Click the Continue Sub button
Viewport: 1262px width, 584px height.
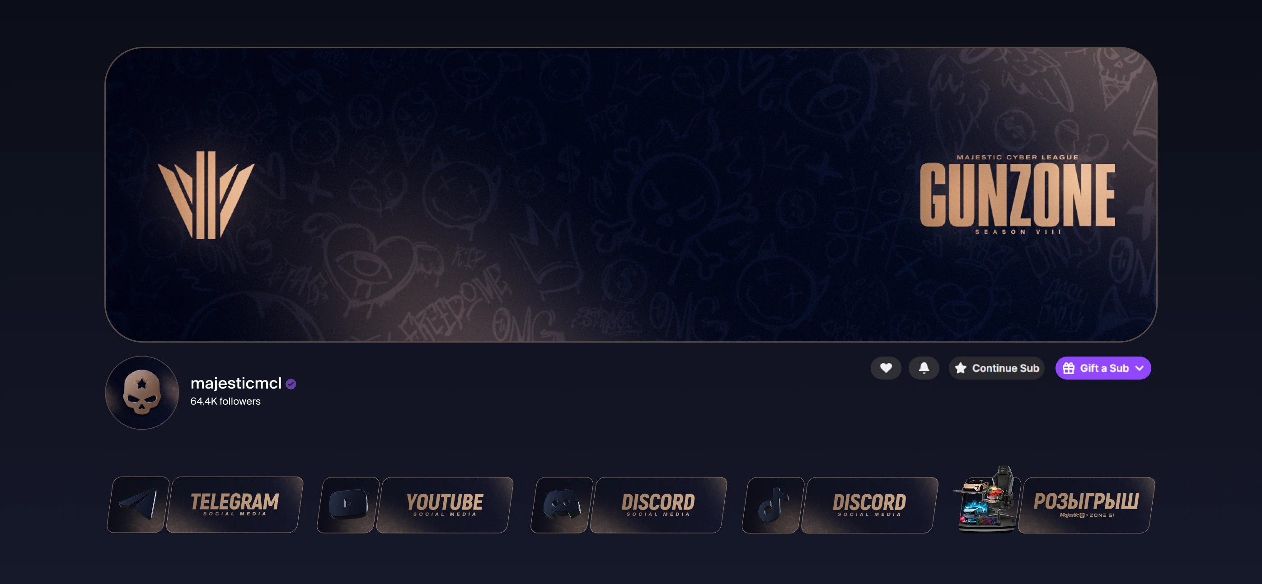tap(996, 368)
